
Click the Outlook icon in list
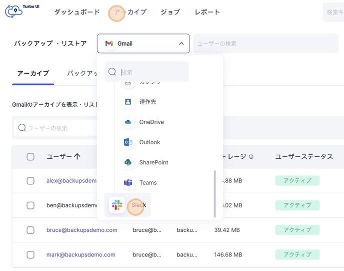[x=128, y=142]
